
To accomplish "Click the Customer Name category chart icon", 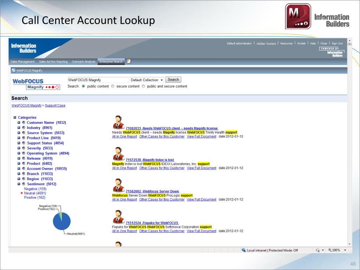I will point(24,122).
